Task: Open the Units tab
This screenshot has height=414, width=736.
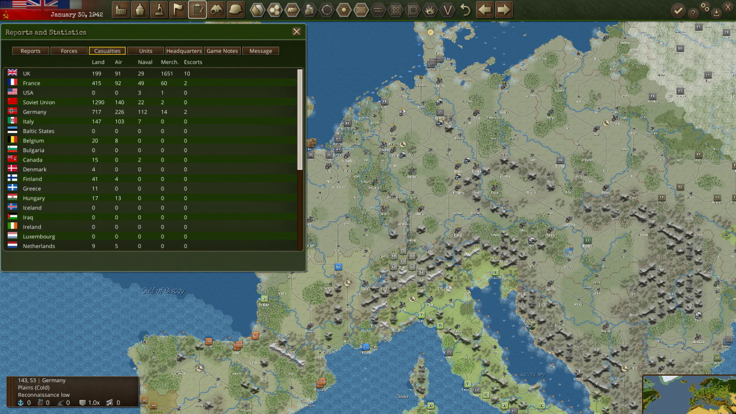Action: [146, 50]
